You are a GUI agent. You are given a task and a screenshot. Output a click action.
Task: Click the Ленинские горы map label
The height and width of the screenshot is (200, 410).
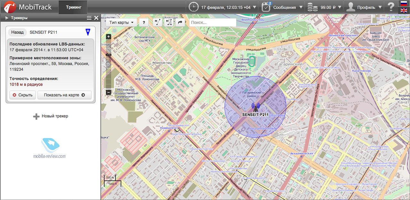click(162, 63)
